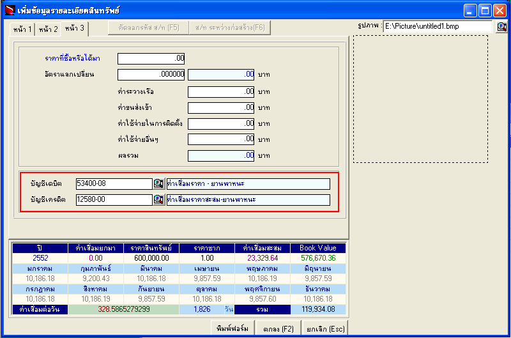Browse for picture file icon

501,27
